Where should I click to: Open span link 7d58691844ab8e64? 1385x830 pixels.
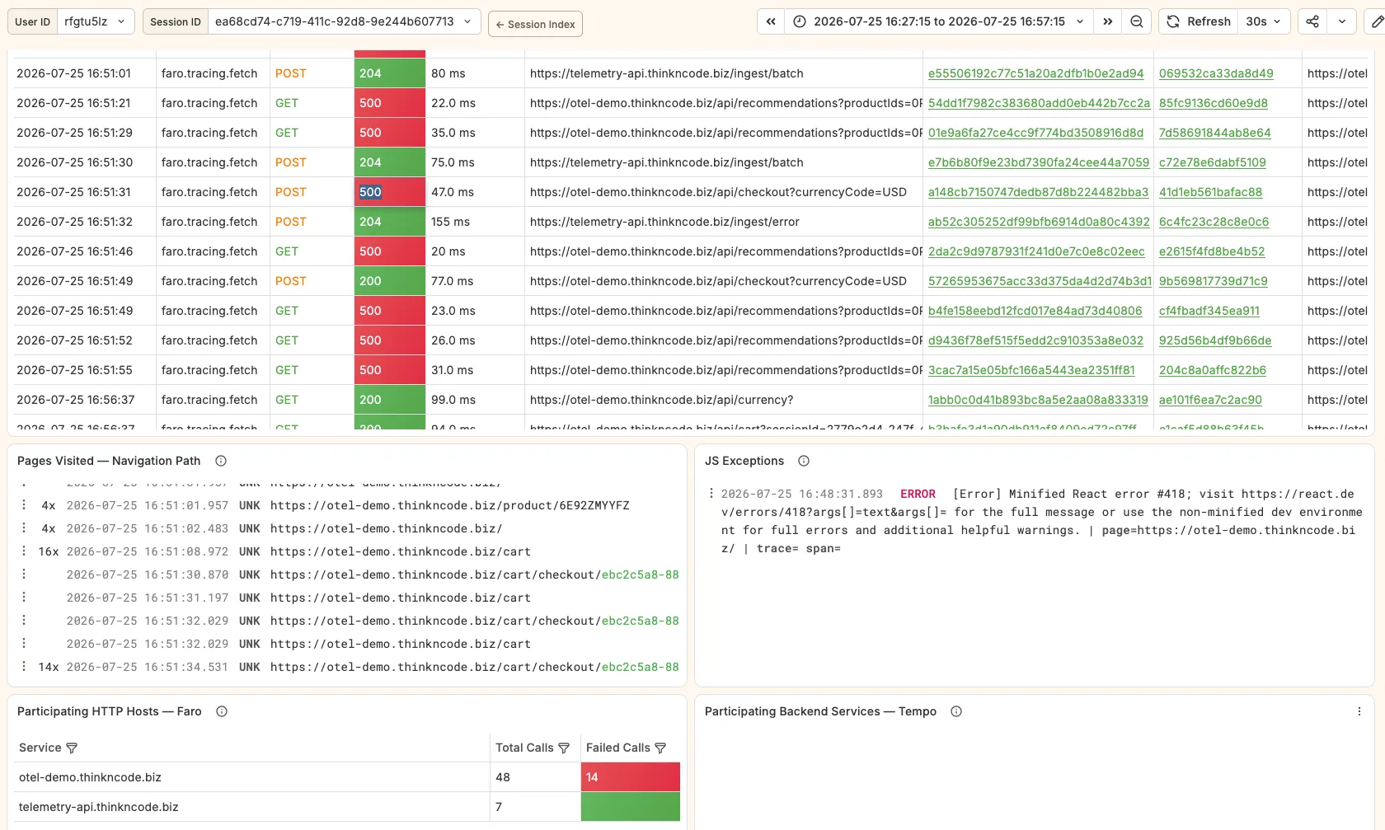pos(1214,133)
